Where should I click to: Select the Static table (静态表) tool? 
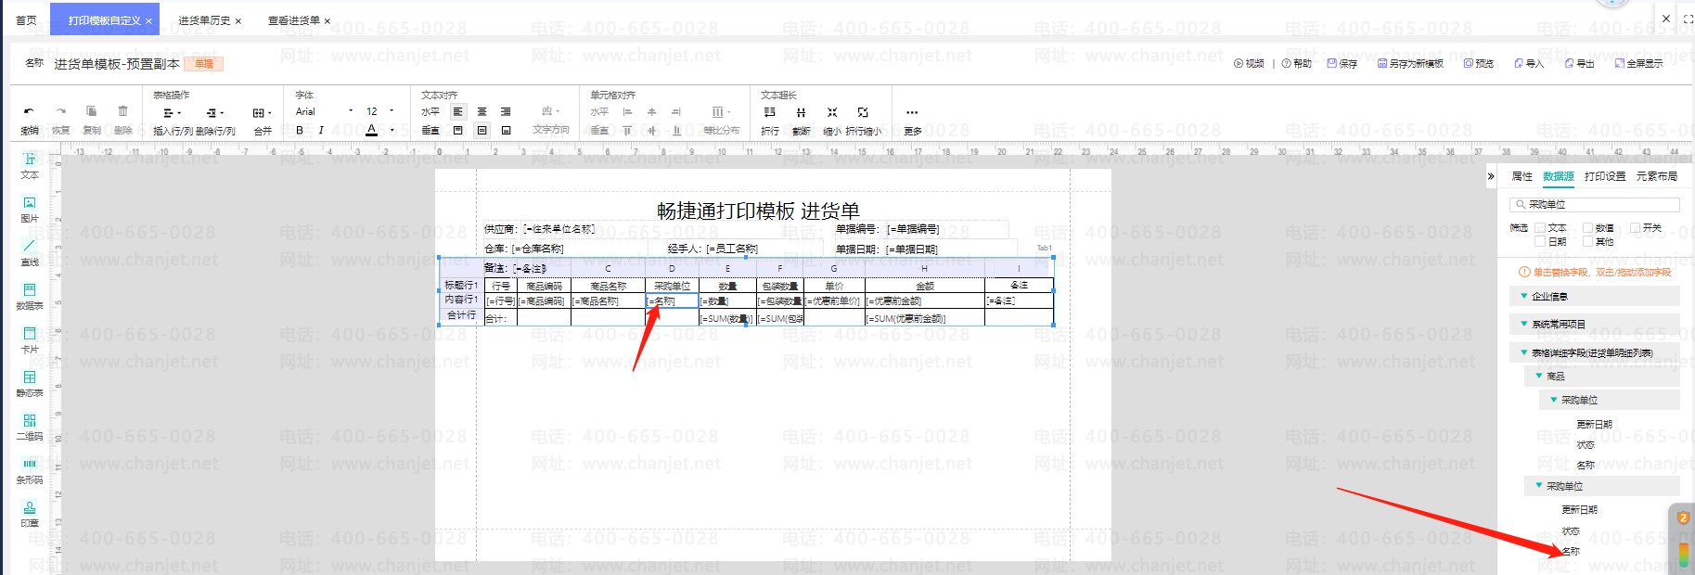[x=30, y=384]
